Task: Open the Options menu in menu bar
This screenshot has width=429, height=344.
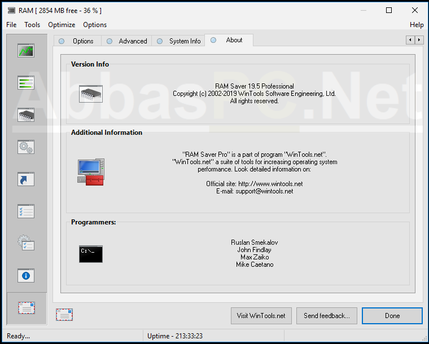Action: 95,25
